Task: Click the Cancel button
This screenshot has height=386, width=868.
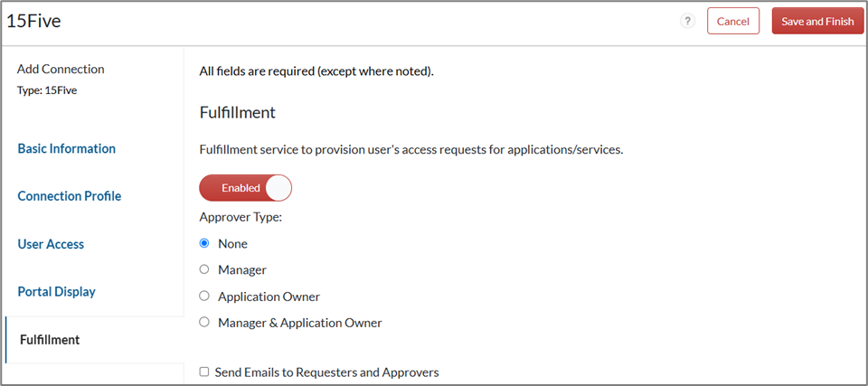Action: 732,22
